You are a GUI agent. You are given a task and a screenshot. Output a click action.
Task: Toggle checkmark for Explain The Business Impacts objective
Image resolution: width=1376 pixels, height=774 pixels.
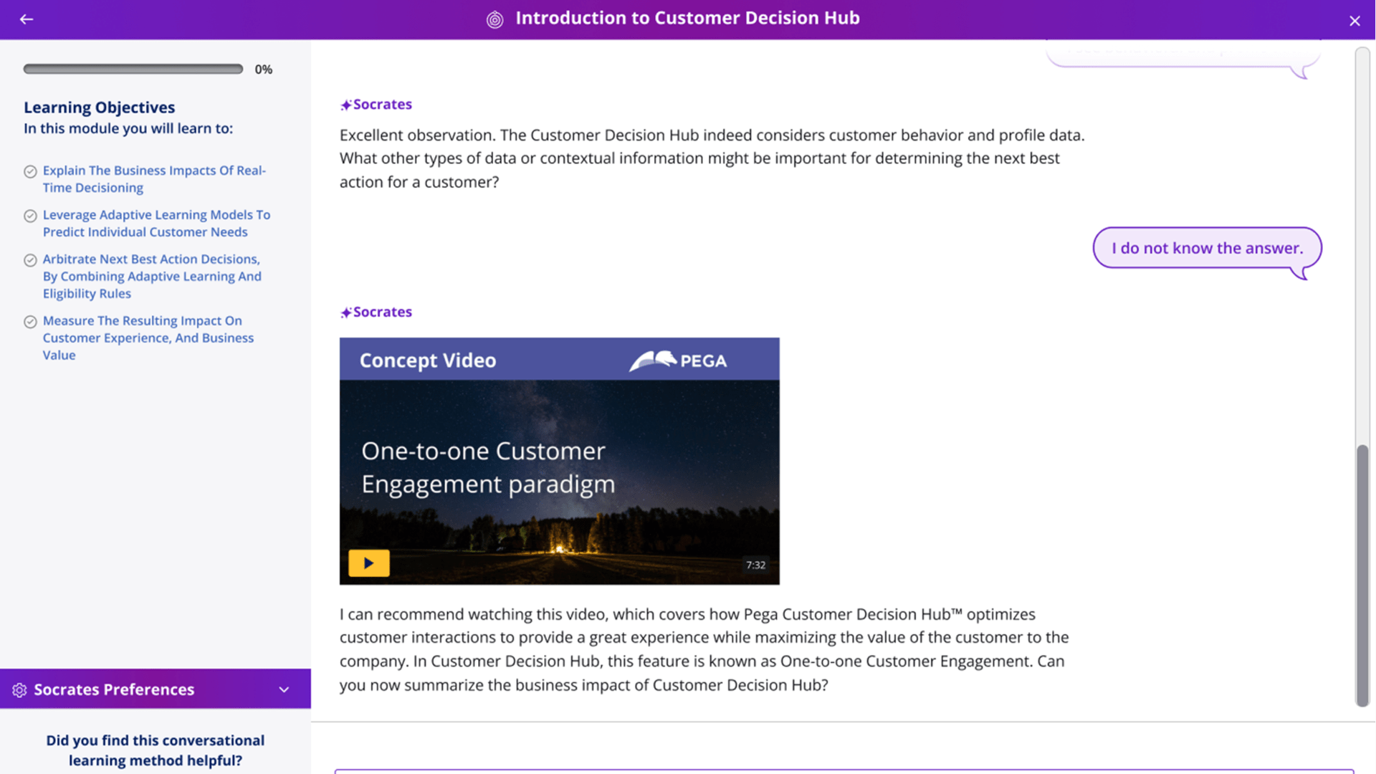pyautogui.click(x=30, y=172)
